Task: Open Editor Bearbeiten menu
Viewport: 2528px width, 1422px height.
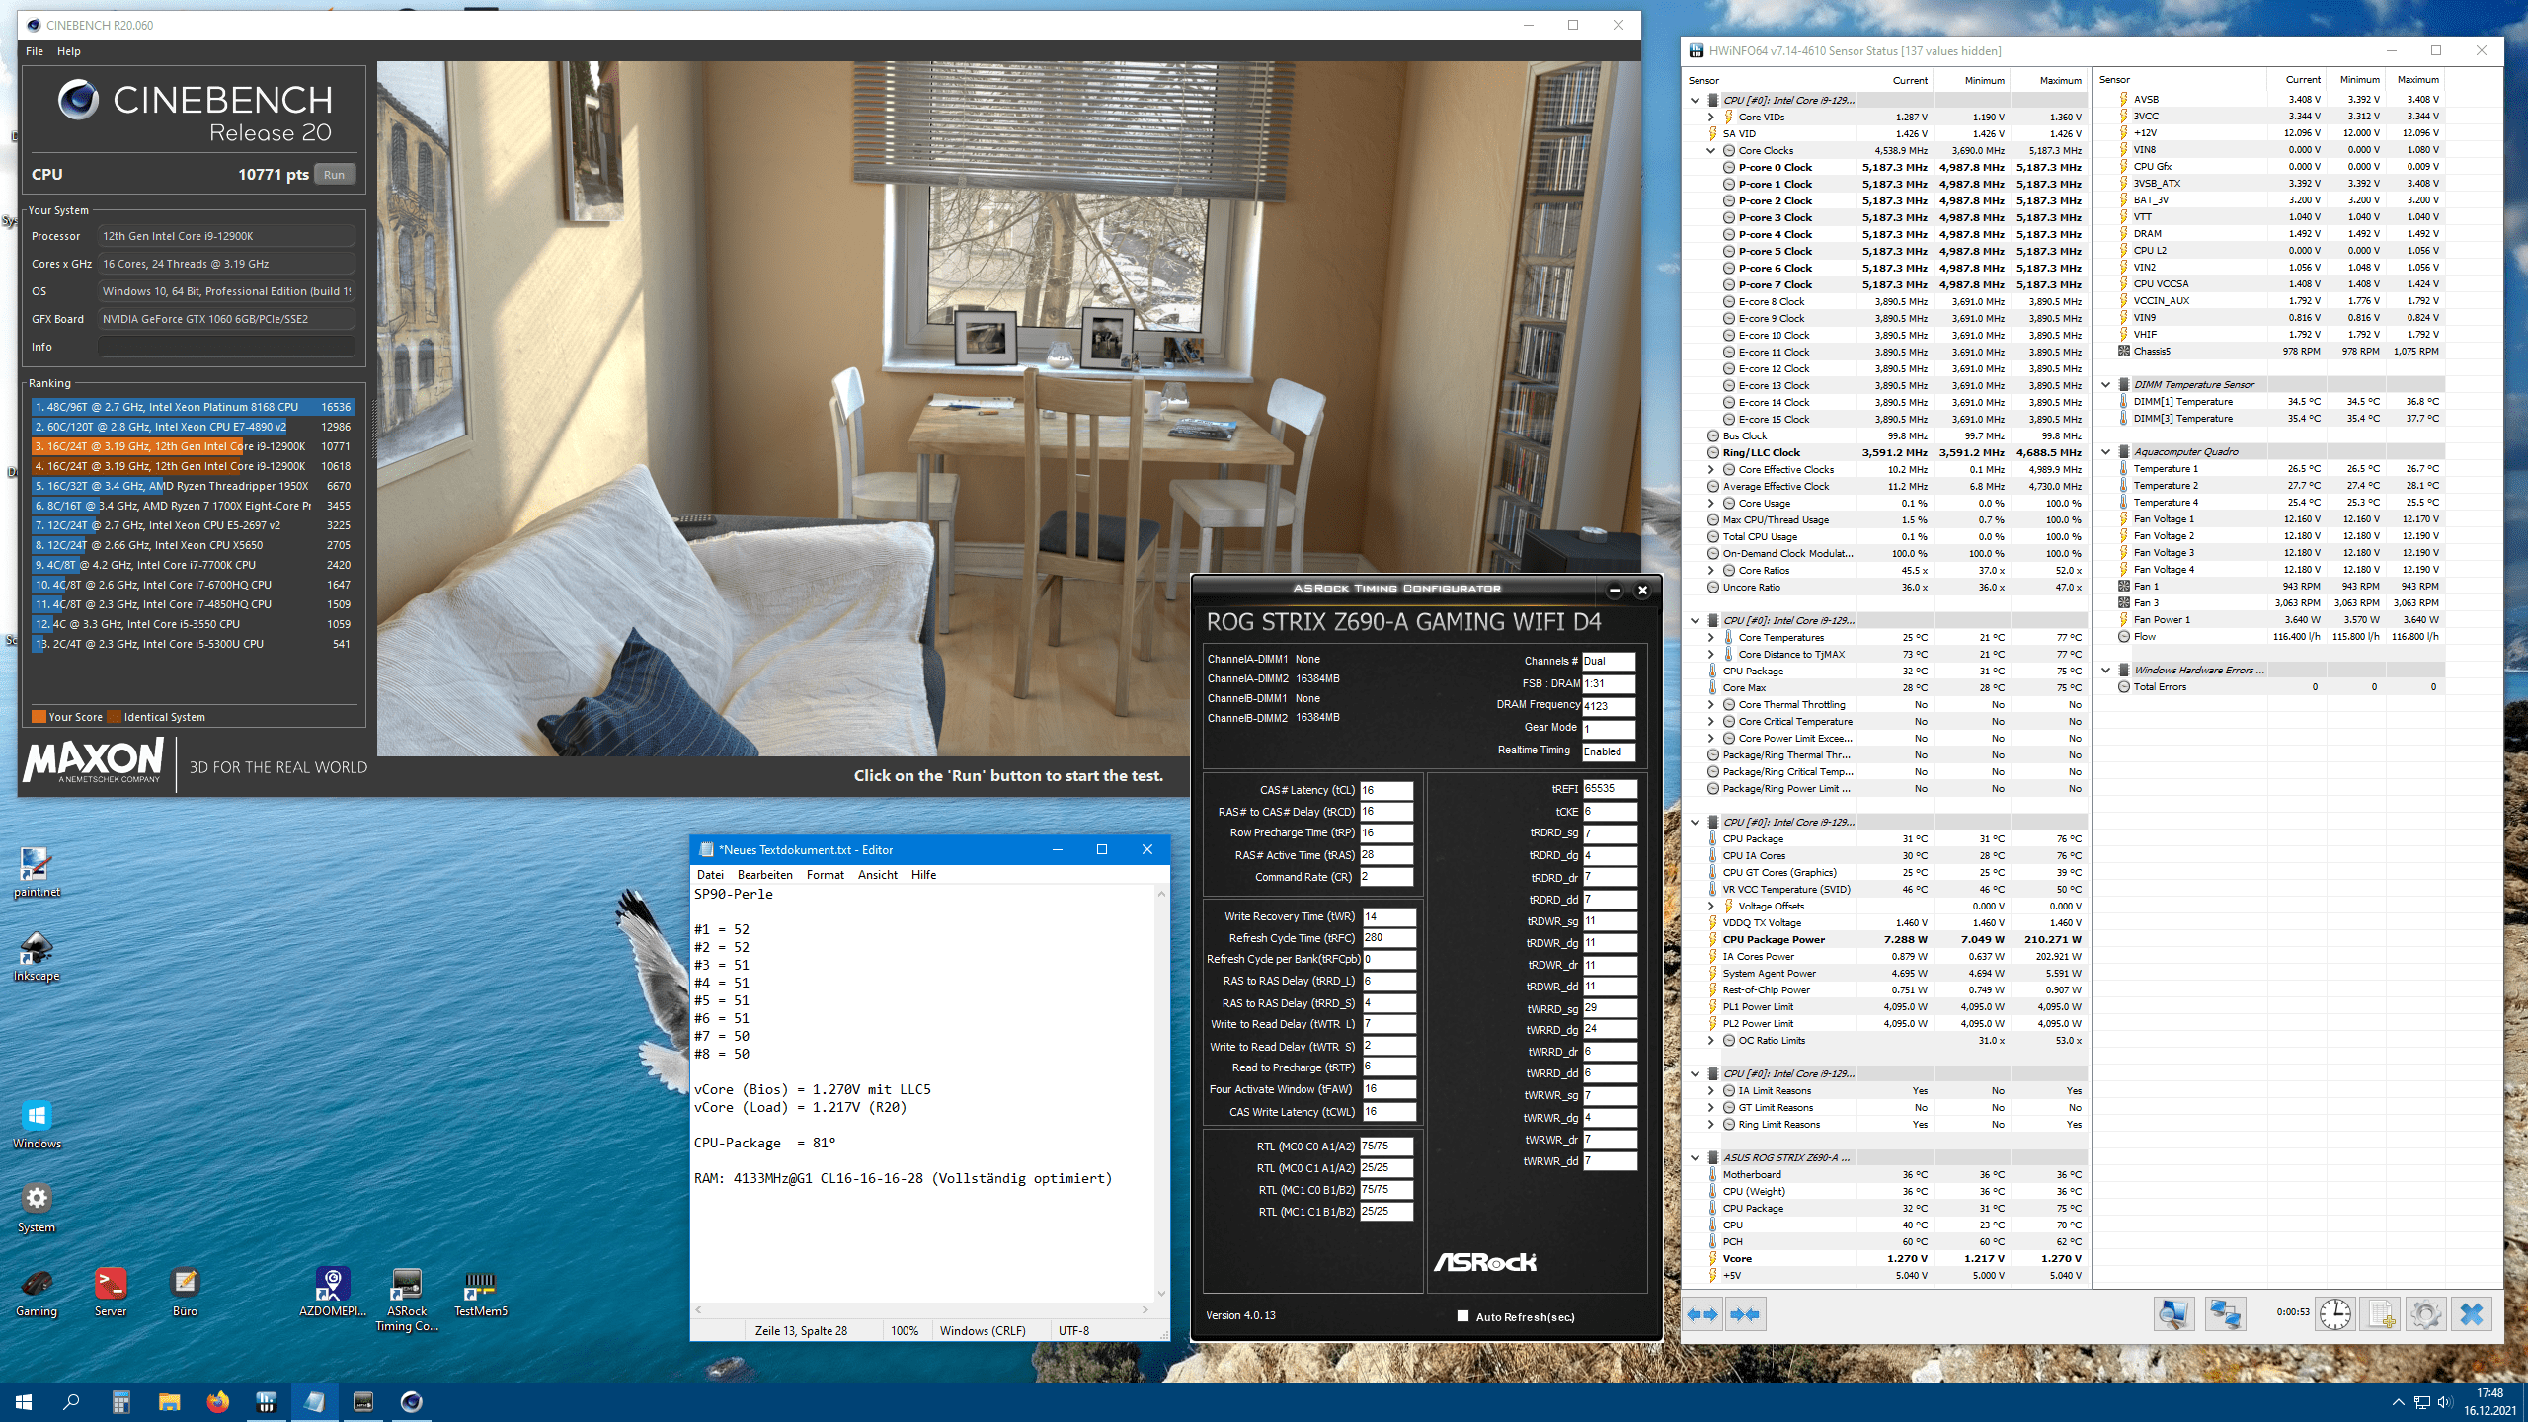Action: 765,875
